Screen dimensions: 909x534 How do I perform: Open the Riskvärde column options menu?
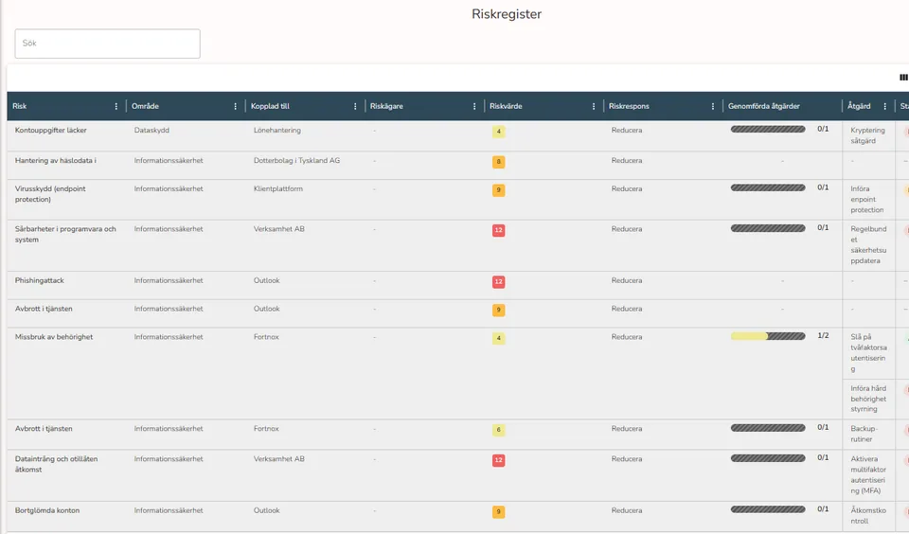594,106
